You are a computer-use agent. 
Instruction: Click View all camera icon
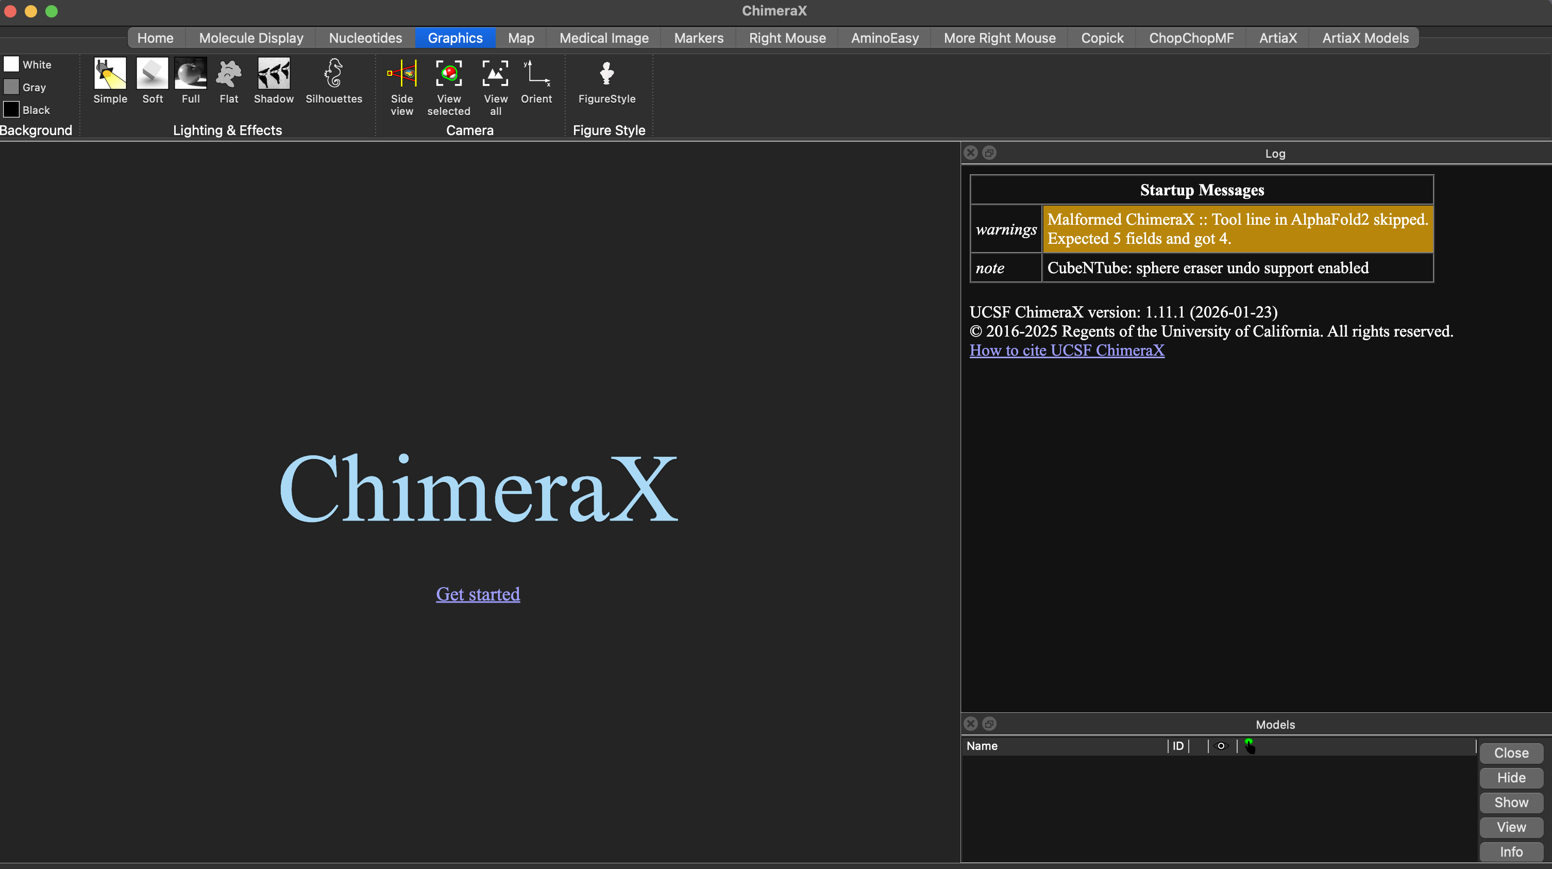click(x=495, y=88)
